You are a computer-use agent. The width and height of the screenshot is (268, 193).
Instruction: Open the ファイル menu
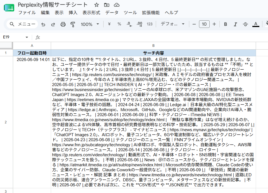point(27,13)
